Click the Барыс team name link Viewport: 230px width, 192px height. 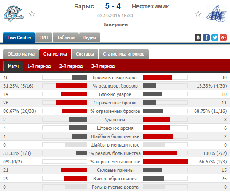click(x=84, y=7)
